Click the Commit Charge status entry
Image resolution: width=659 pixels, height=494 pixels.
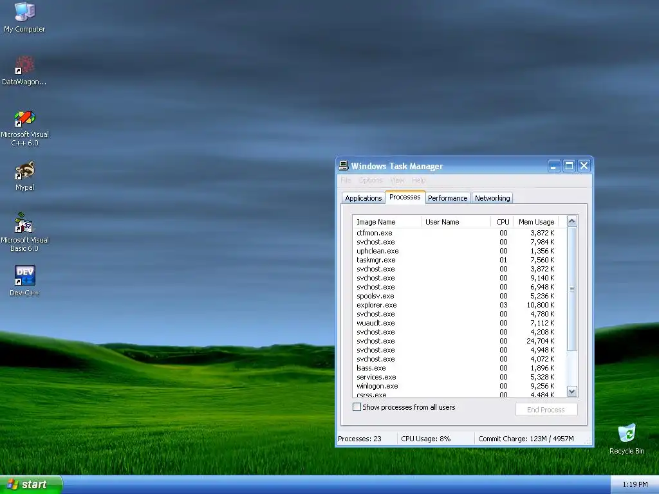[526, 439]
